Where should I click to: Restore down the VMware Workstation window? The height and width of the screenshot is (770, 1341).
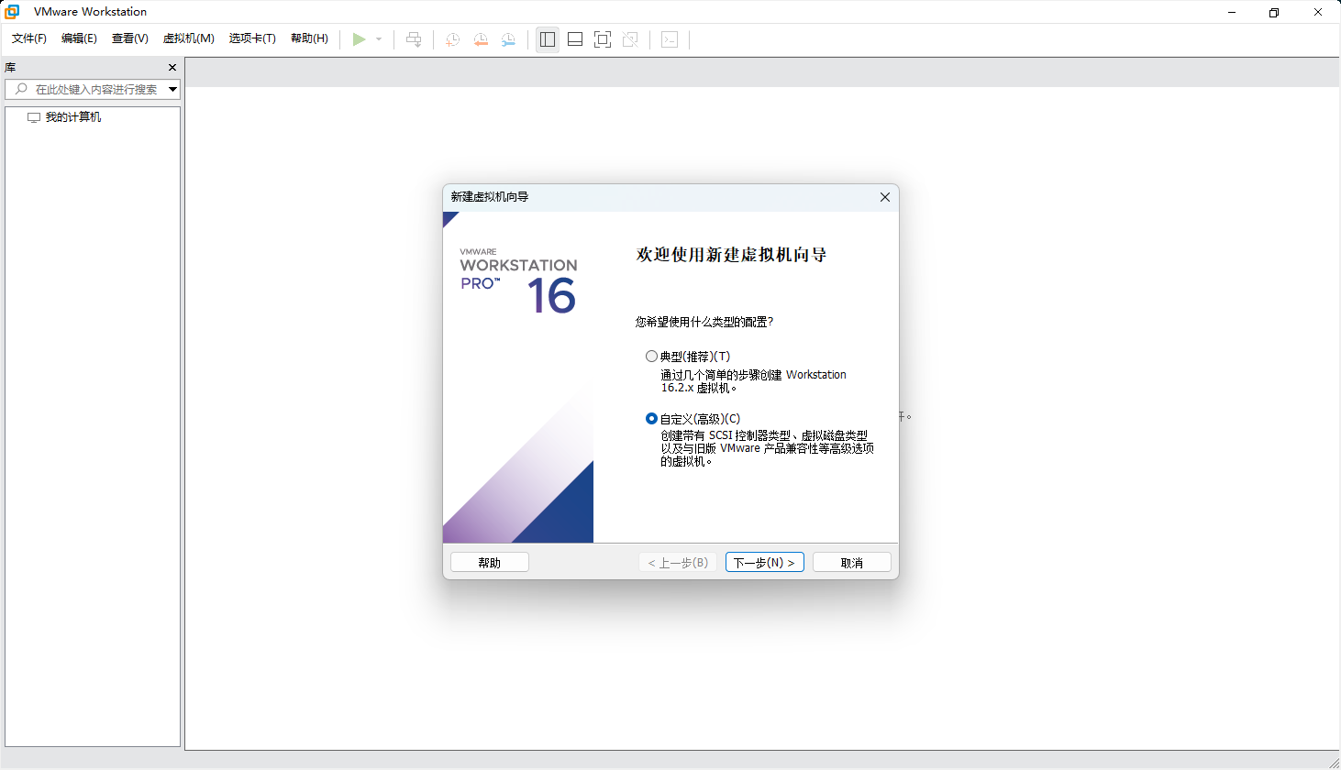1274,12
